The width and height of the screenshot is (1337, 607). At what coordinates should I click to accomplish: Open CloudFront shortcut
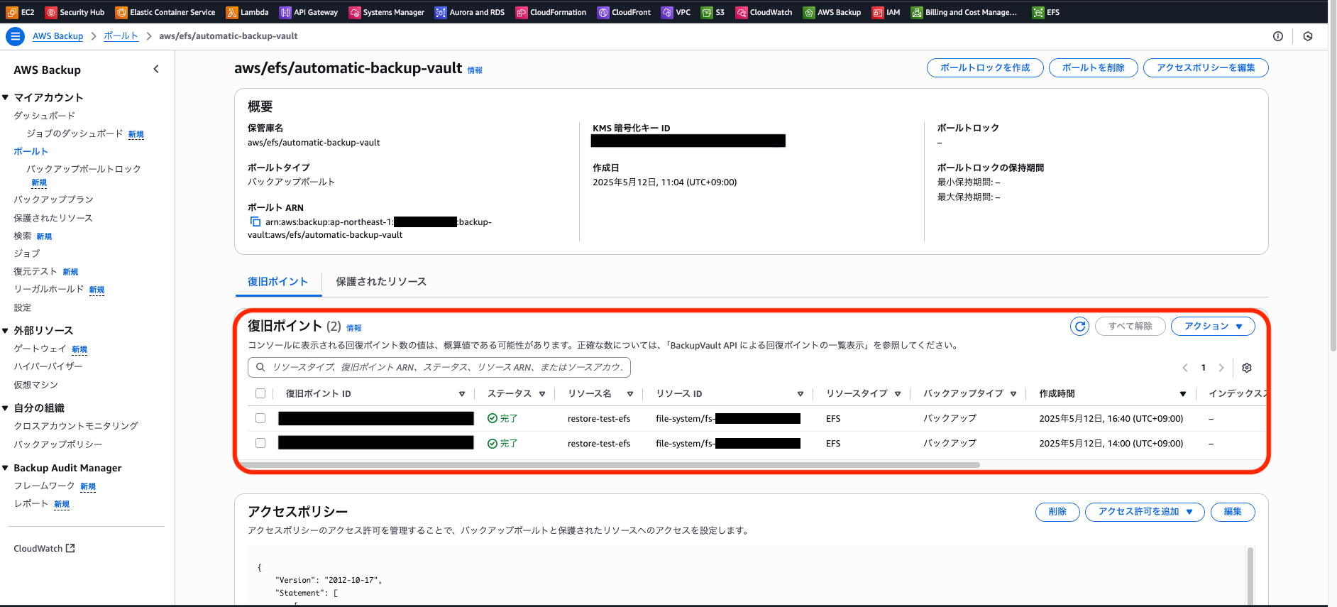point(624,12)
